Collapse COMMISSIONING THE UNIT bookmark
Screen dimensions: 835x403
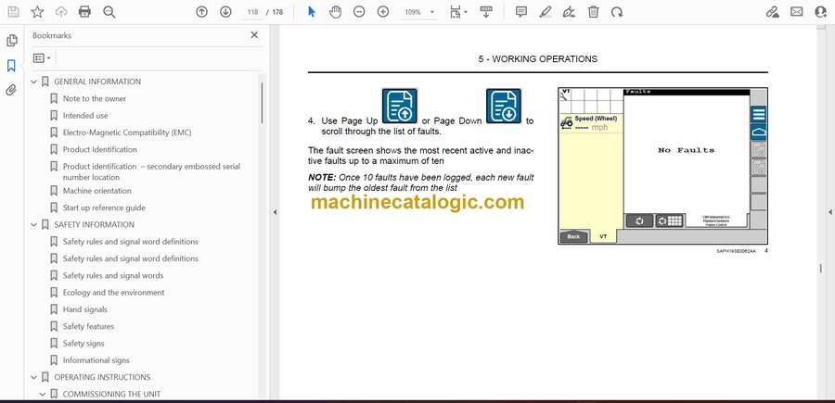coord(43,395)
